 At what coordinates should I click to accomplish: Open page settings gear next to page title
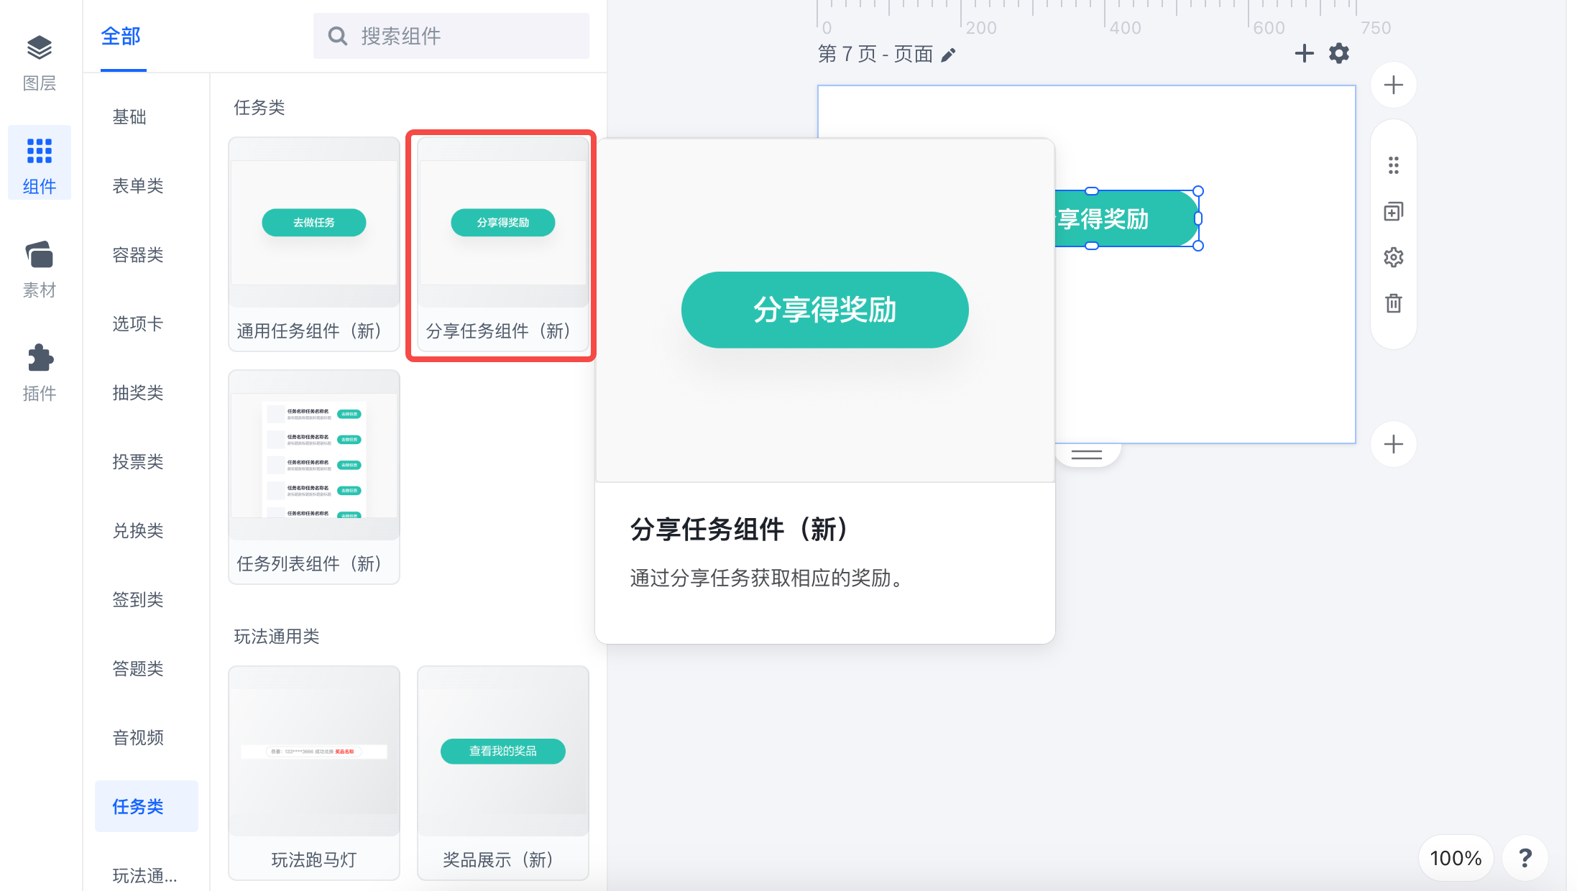(1338, 53)
